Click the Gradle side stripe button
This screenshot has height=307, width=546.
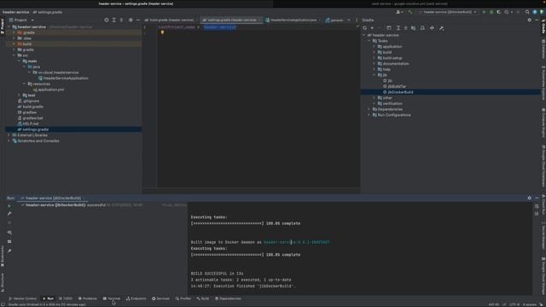pyautogui.click(x=543, y=26)
